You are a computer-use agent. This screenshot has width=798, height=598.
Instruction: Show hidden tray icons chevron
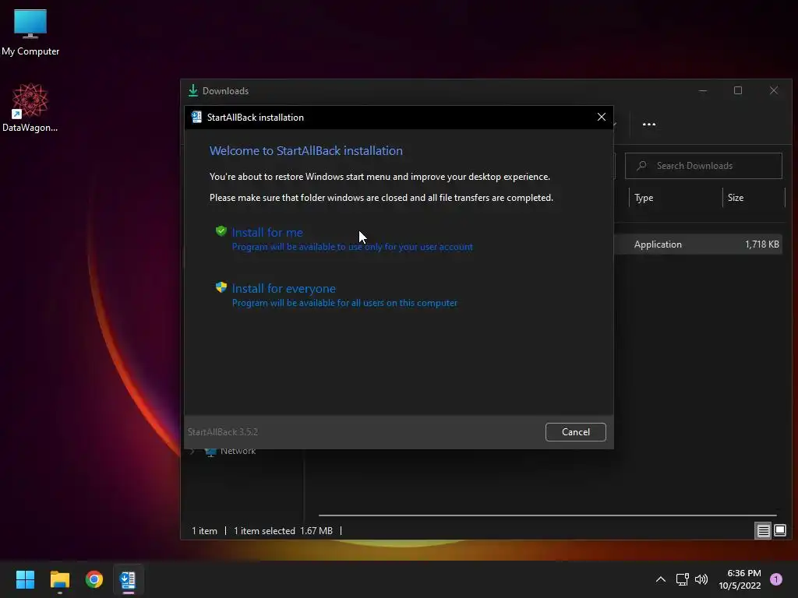(x=661, y=579)
